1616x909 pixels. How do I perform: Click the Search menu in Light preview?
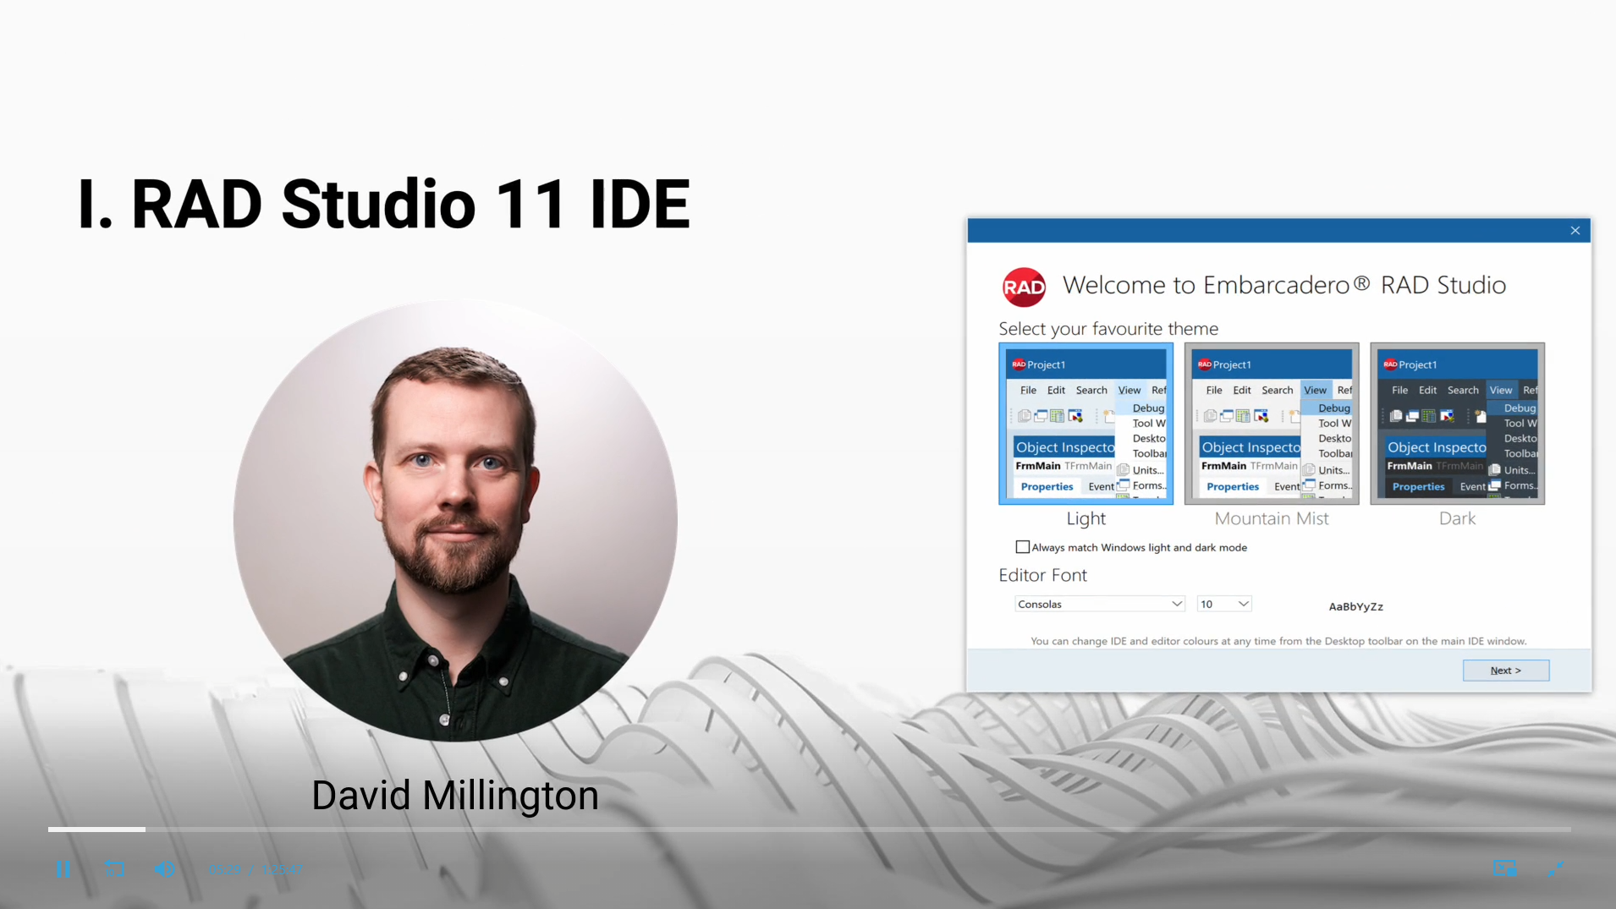[x=1091, y=390]
